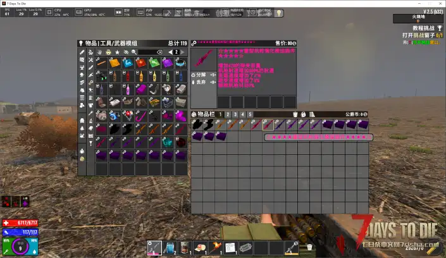Toggle the hand icon filter in creative menu

click(x=99, y=52)
